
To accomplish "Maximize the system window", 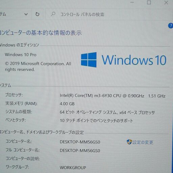I will pyautogui.click(x=149, y=2).
